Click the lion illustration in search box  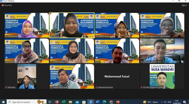pos(41,102)
